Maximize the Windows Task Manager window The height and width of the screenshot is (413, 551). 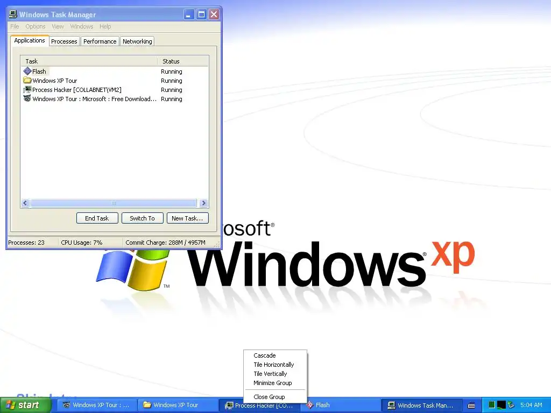click(x=201, y=15)
